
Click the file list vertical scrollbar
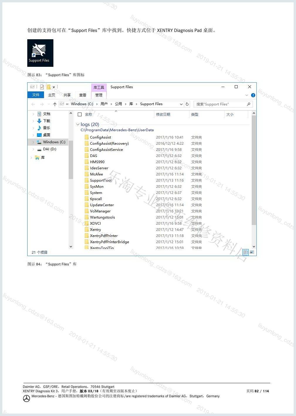[254, 170]
